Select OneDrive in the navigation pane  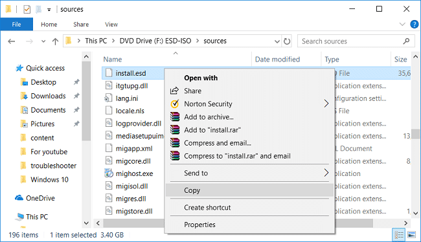[40, 198]
